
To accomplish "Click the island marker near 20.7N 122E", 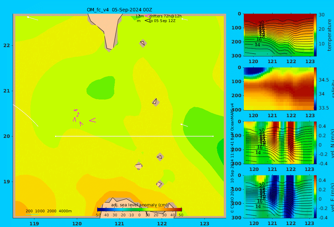I will click(x=156, y=102).
